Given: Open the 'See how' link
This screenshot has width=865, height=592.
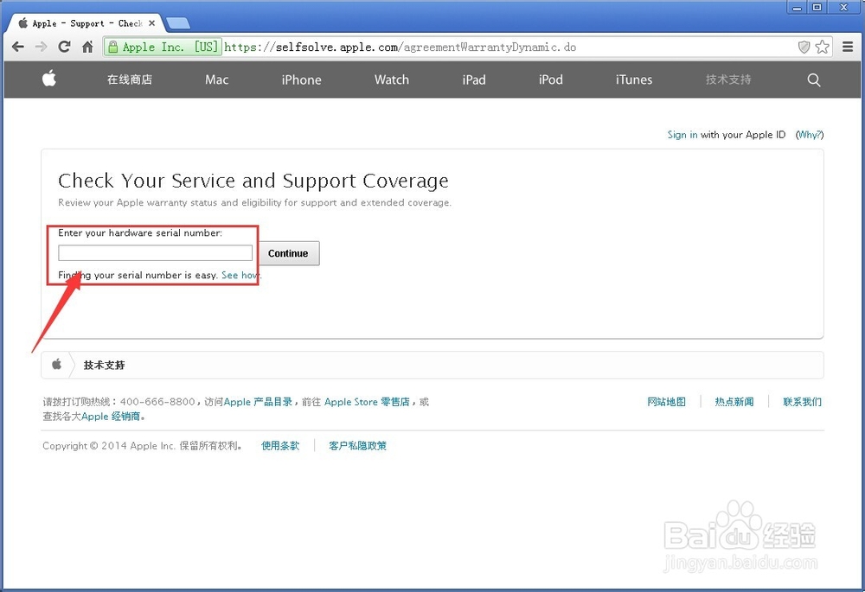Looking at the screenshot, I should coord(240,275).
